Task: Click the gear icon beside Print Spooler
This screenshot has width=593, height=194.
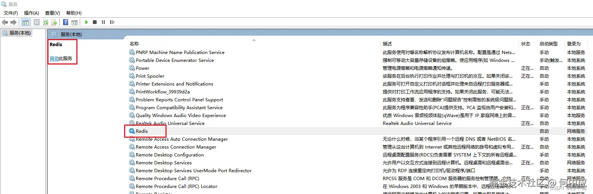Action: point(132,76)
